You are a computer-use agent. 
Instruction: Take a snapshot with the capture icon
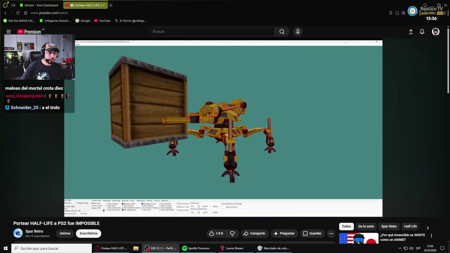coord(397,13)
